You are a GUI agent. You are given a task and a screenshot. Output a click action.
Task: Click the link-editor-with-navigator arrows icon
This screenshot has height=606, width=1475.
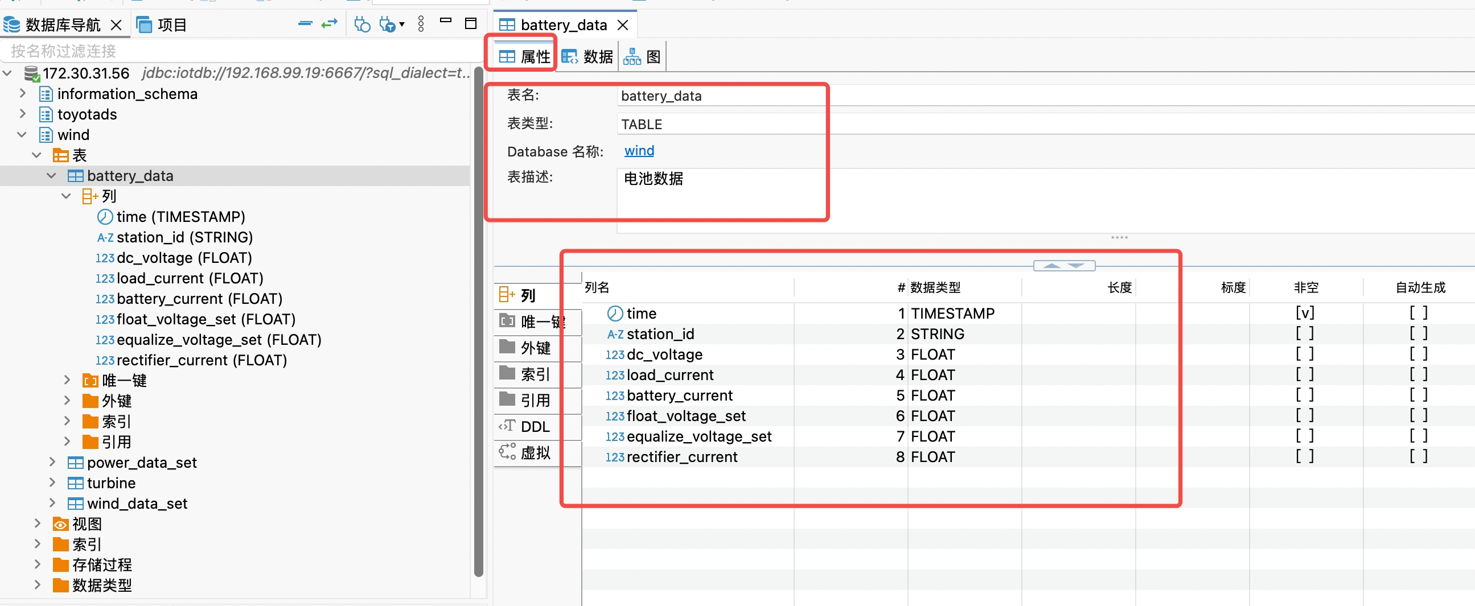coord(330,24)
